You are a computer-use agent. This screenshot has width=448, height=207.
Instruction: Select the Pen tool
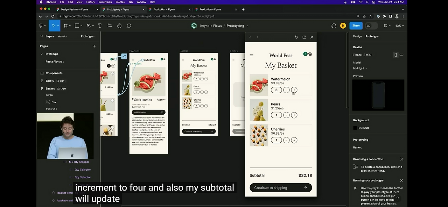click(89, 26)
